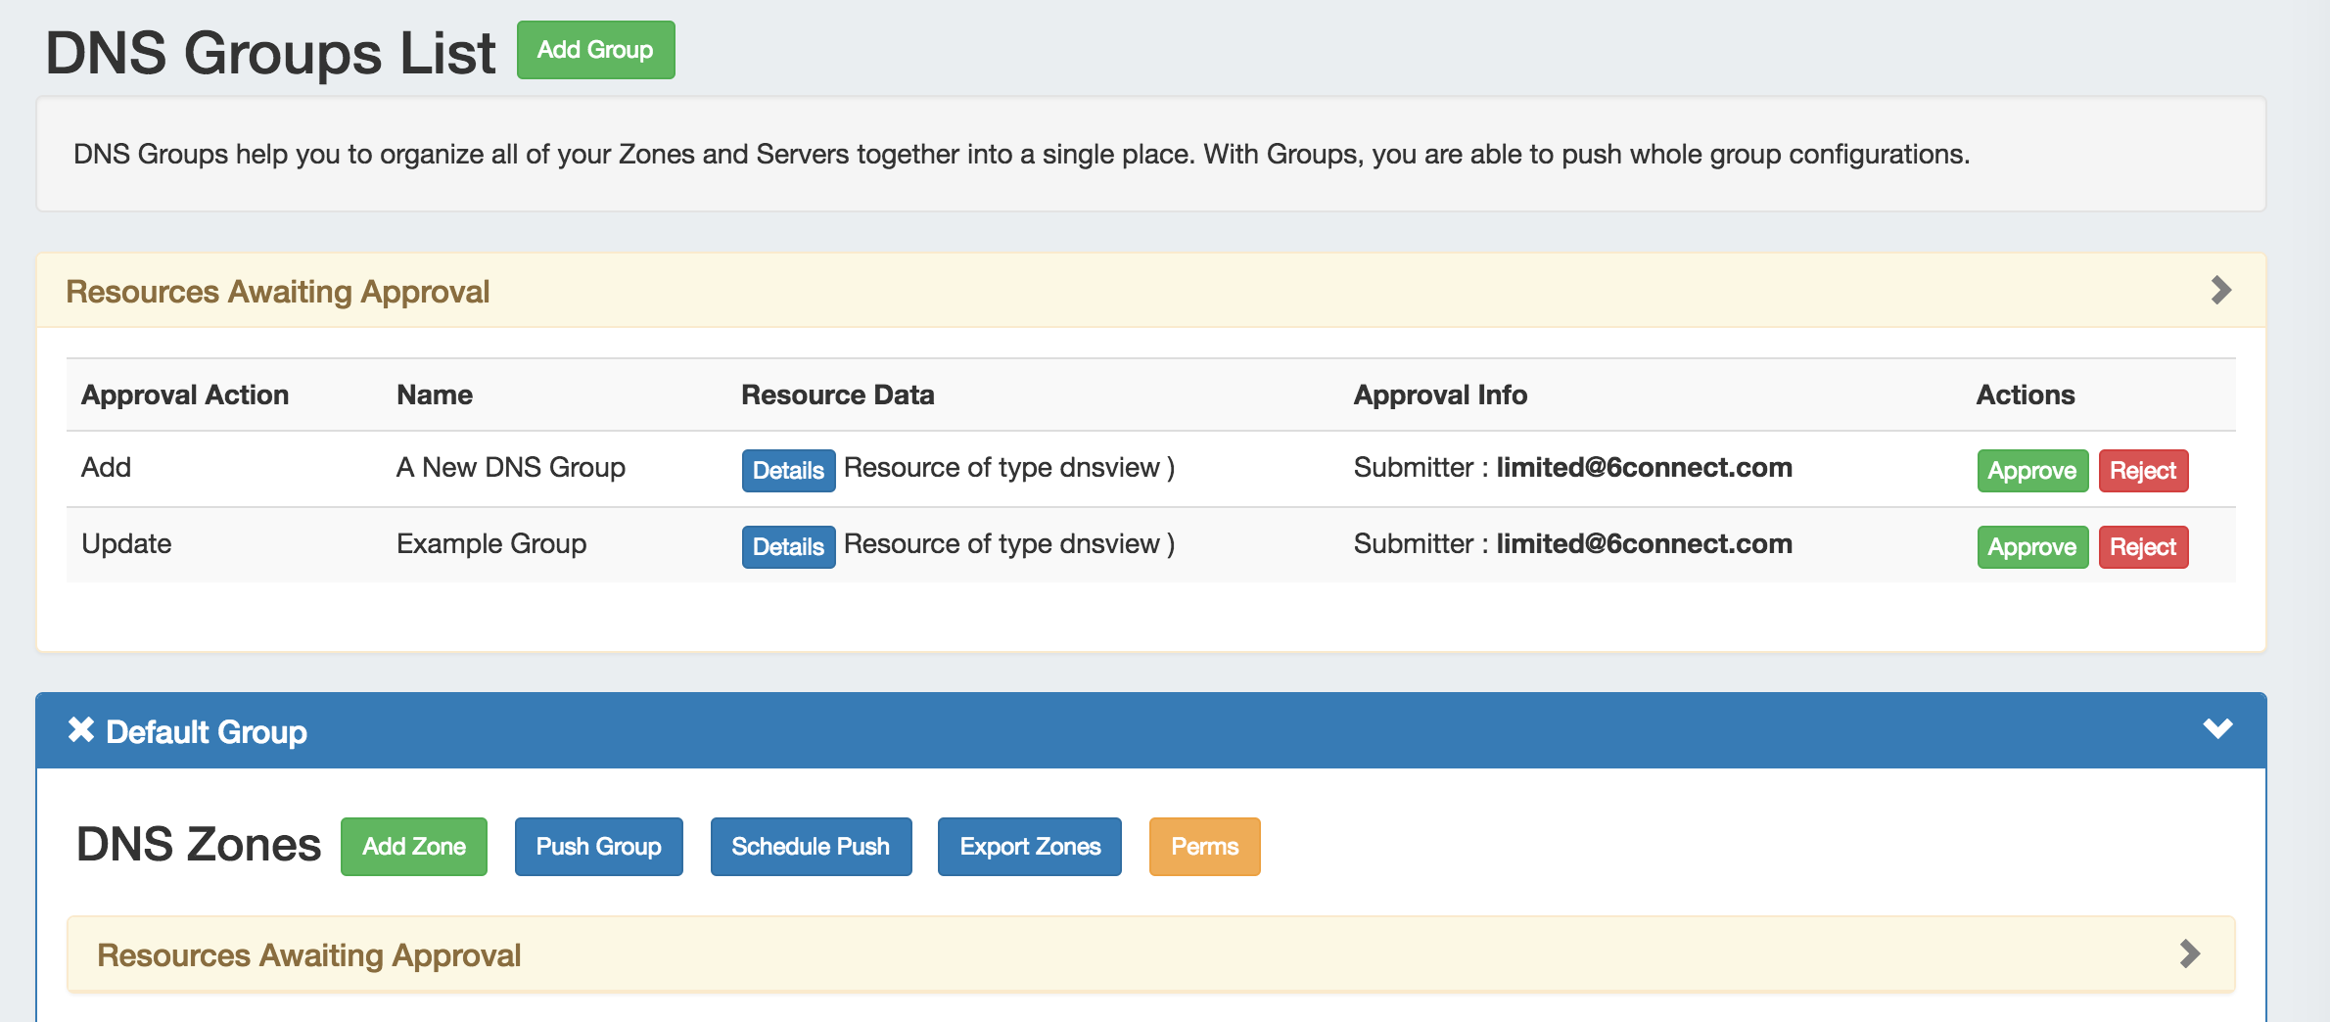Click the Add Zone button
This screenshot has height=1022, width=2330.
(x=413, y=847)
